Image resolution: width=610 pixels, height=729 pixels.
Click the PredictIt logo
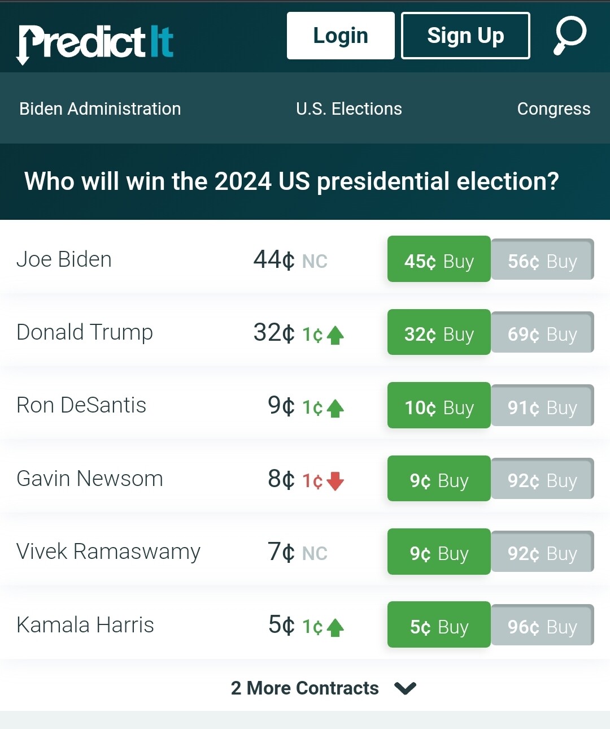click(x=95, y=43)
